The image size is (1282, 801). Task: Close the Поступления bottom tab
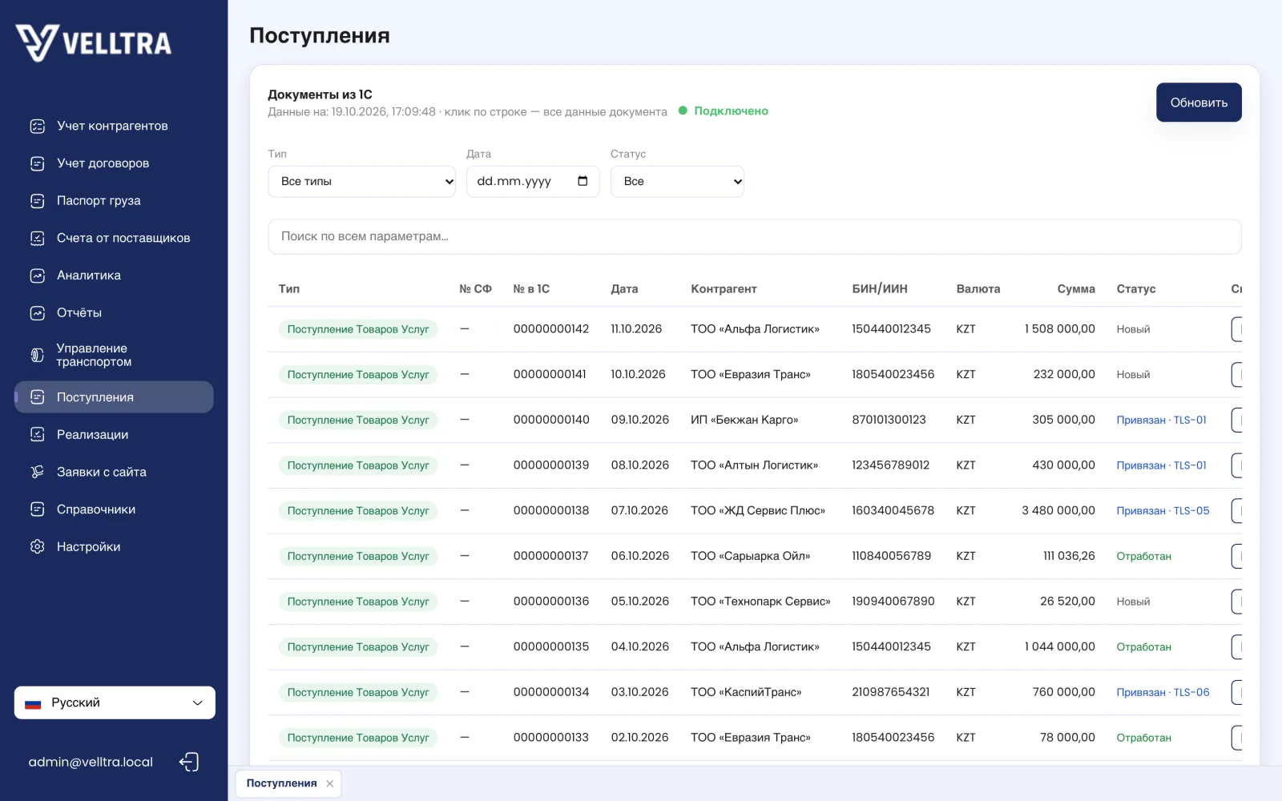coord(329,783)
